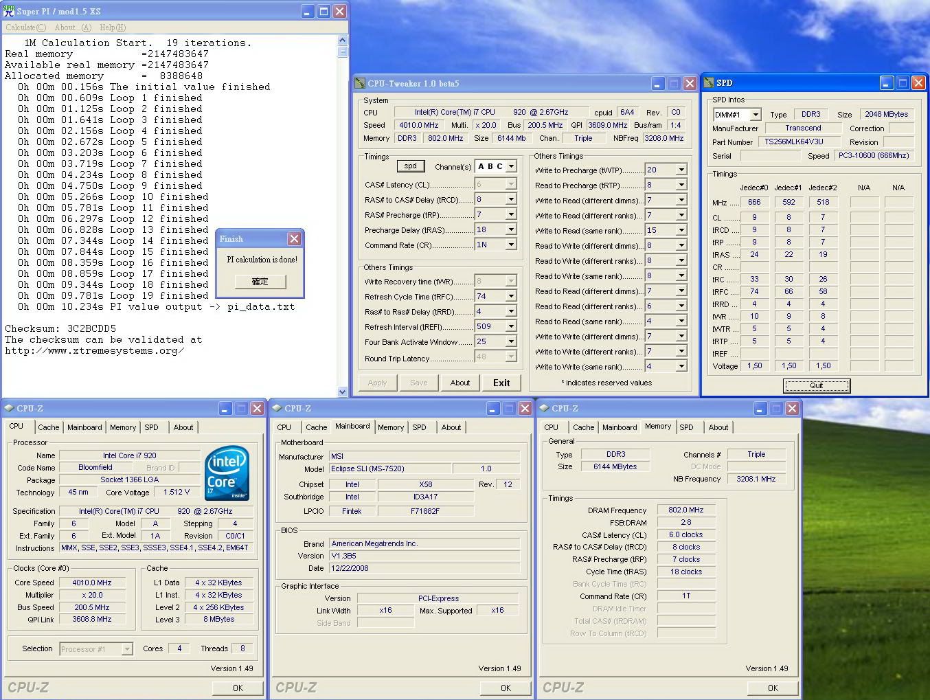Click the Super PI title bar icon
Screen dimensions: 930x700
(x=9, y=11)
